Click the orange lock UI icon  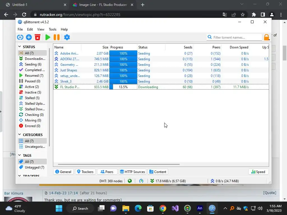click(267, 37)
